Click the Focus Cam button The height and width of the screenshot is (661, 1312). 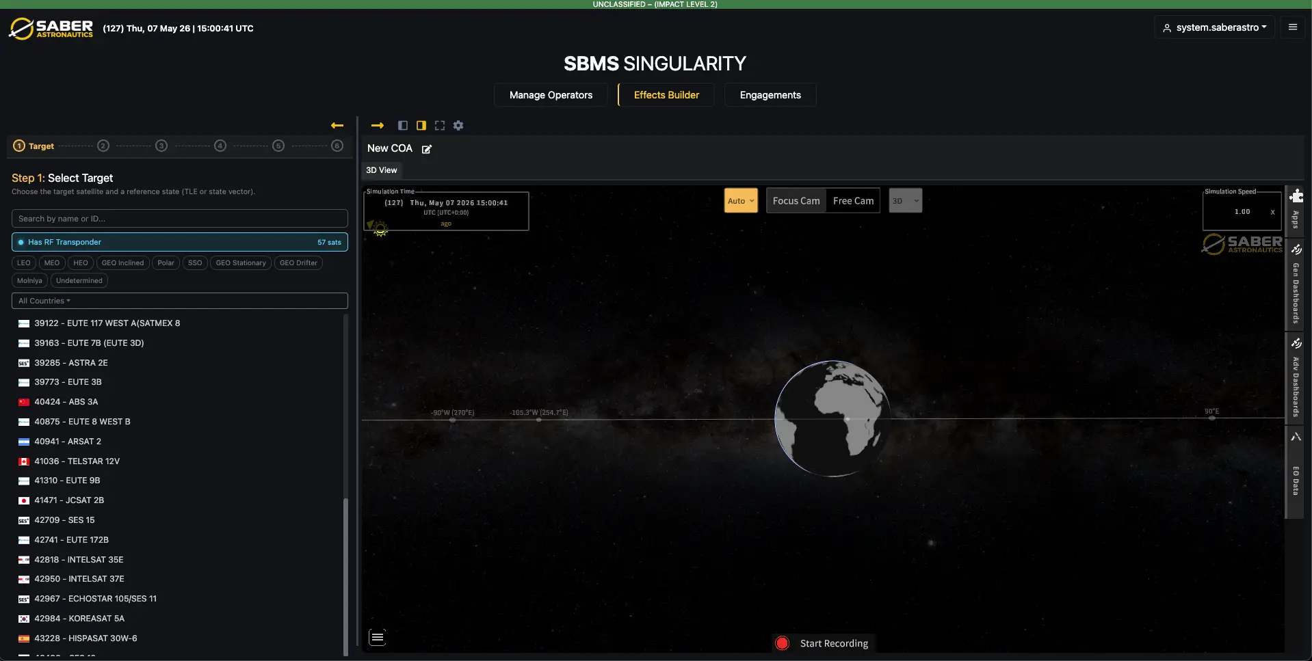[796, 200]
